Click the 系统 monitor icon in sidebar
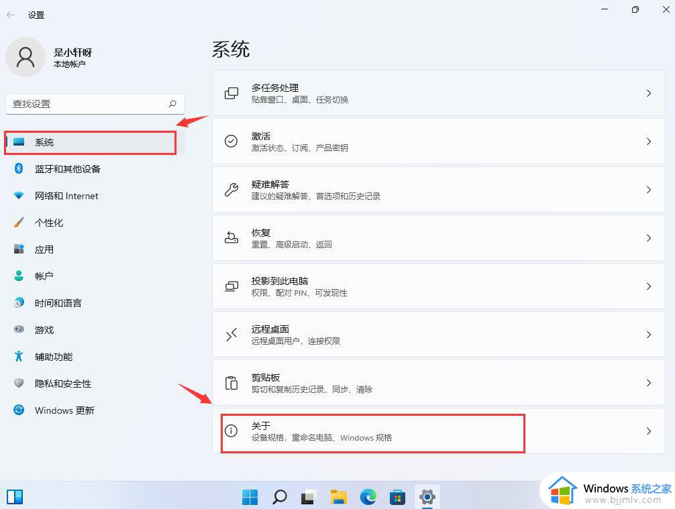Screen dimensions: 675x509 click(19, 142)
